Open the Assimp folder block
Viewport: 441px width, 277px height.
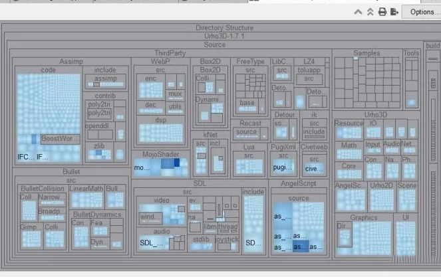pos(71,62)
